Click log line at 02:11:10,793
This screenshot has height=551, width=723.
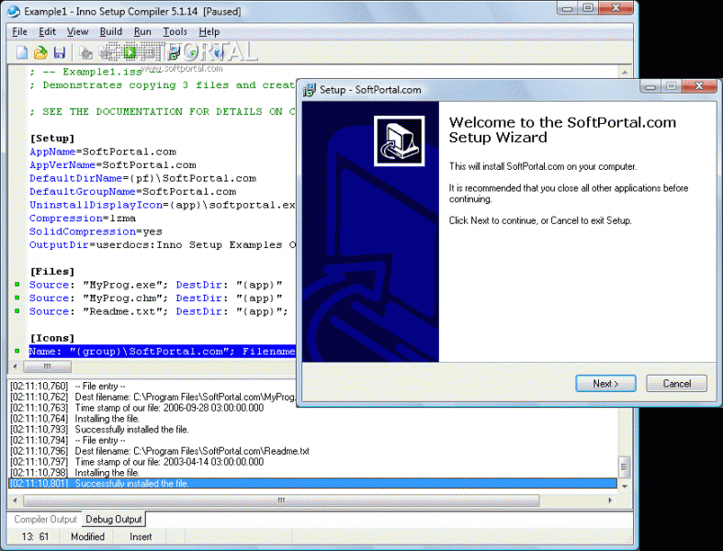click(99, 429)
